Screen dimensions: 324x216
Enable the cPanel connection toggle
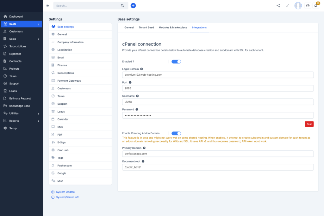pos(176,62)
